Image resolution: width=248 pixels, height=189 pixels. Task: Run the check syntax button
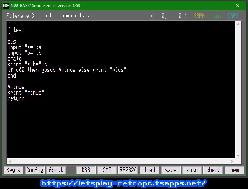[x=213, y=170]
